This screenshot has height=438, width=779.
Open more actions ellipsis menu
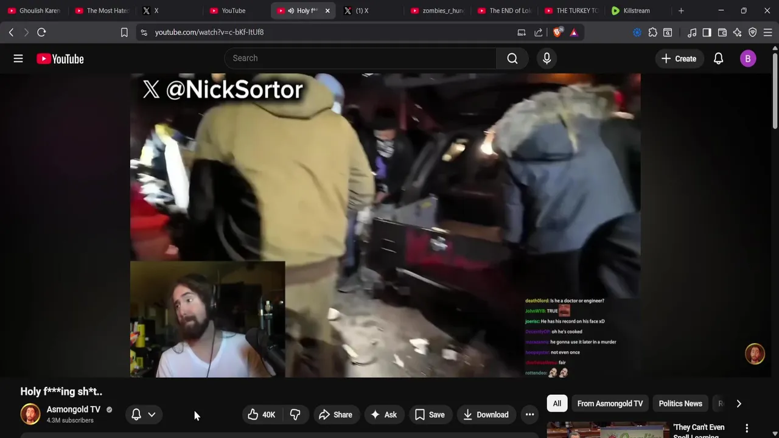point(530,415)
